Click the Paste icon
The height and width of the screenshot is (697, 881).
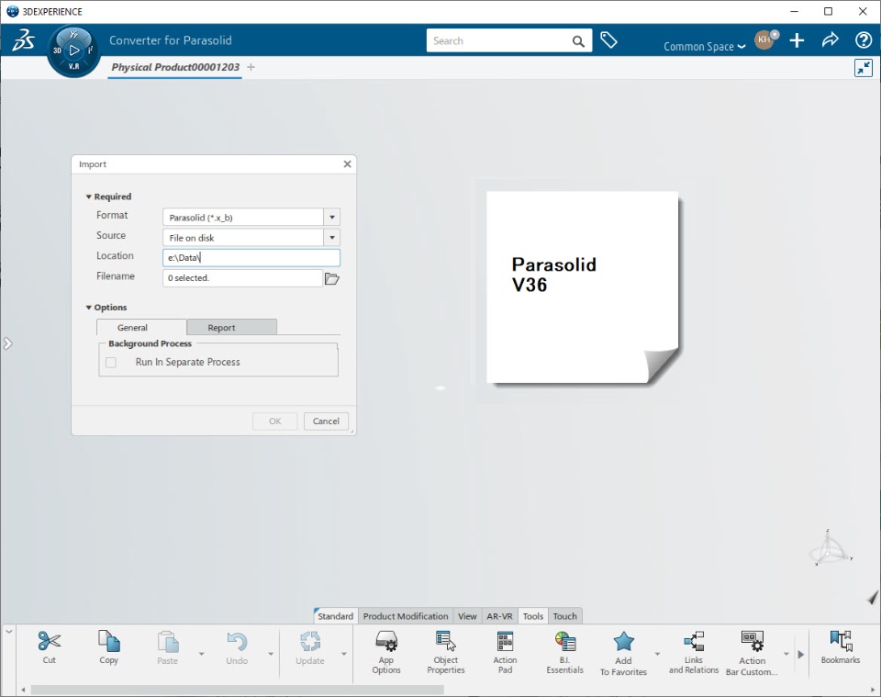click(x=167, y=642)
